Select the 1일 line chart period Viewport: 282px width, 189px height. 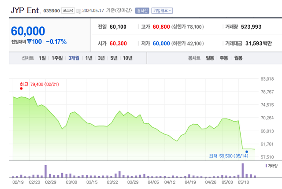42,58
